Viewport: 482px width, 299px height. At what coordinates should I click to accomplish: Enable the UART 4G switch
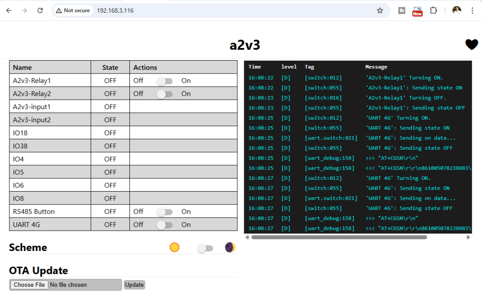[164, 225]
